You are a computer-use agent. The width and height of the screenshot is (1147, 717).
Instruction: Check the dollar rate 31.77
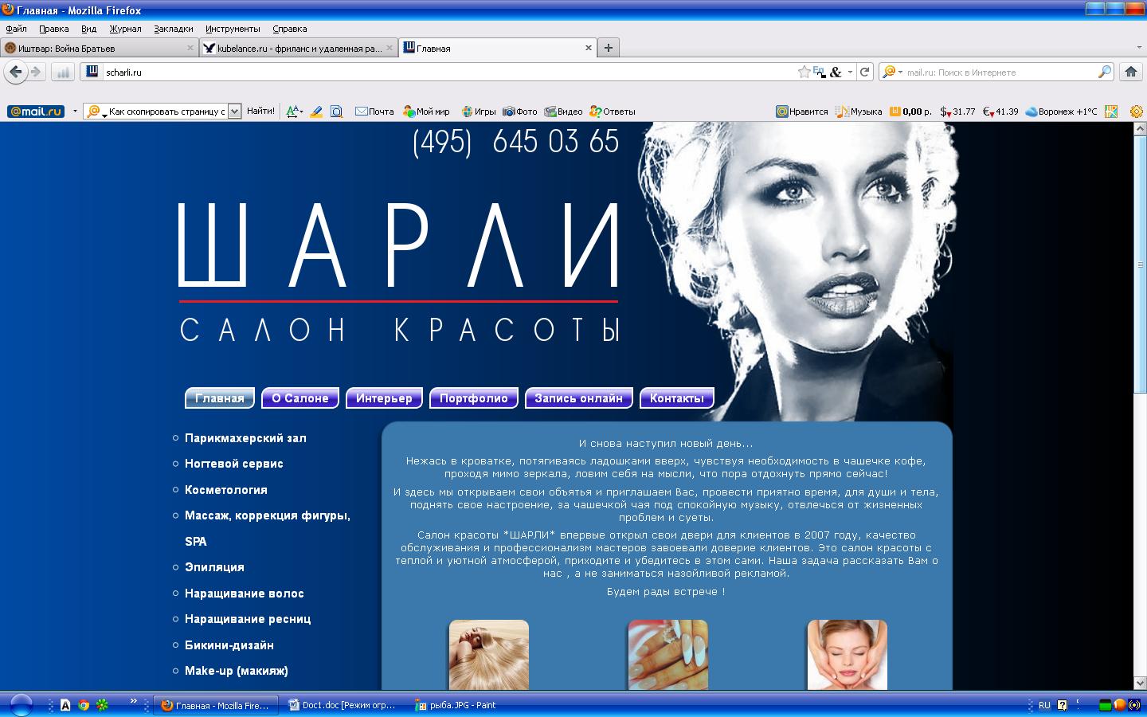coord(957,112)
